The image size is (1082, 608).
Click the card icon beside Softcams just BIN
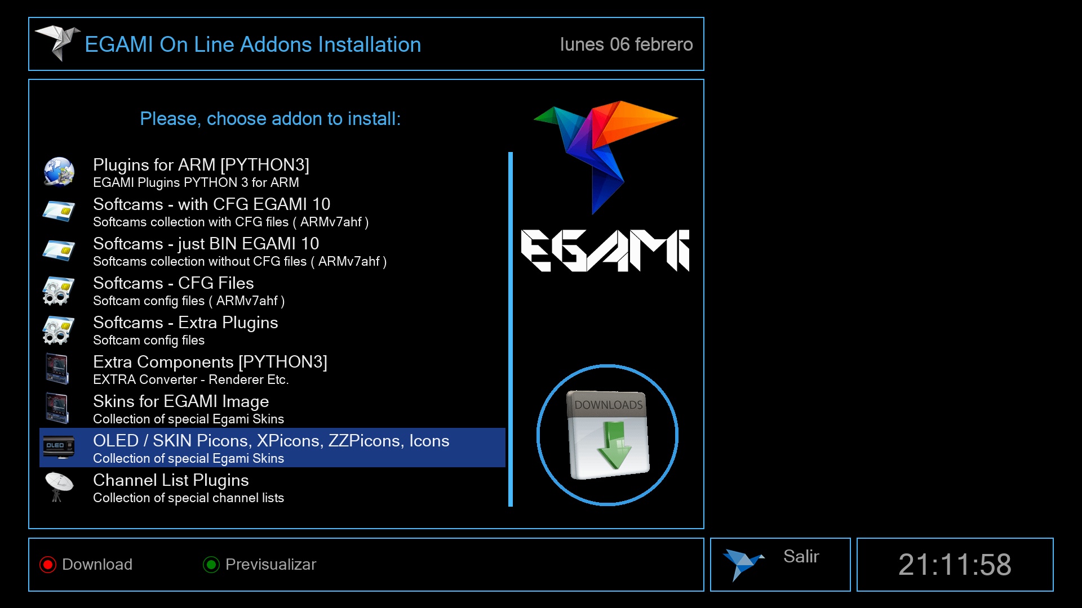click(59, 251)
